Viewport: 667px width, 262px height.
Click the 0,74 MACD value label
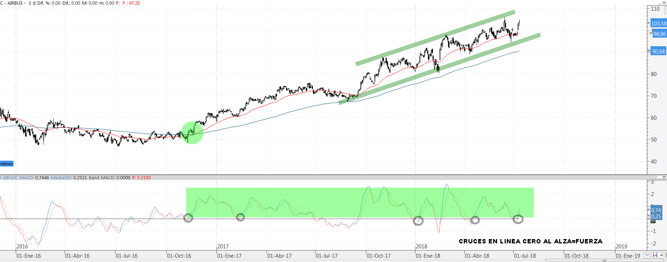pyautogui.click(x=656, y=210)
